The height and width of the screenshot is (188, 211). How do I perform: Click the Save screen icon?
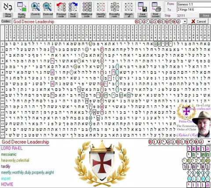point(142,7)
